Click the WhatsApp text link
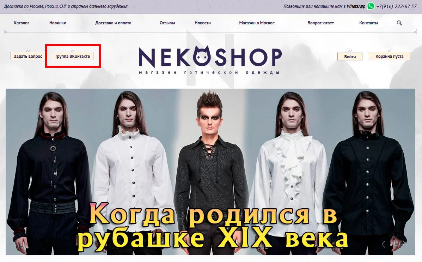The height and width of the screenshot is (262, 422). point(356,6)
